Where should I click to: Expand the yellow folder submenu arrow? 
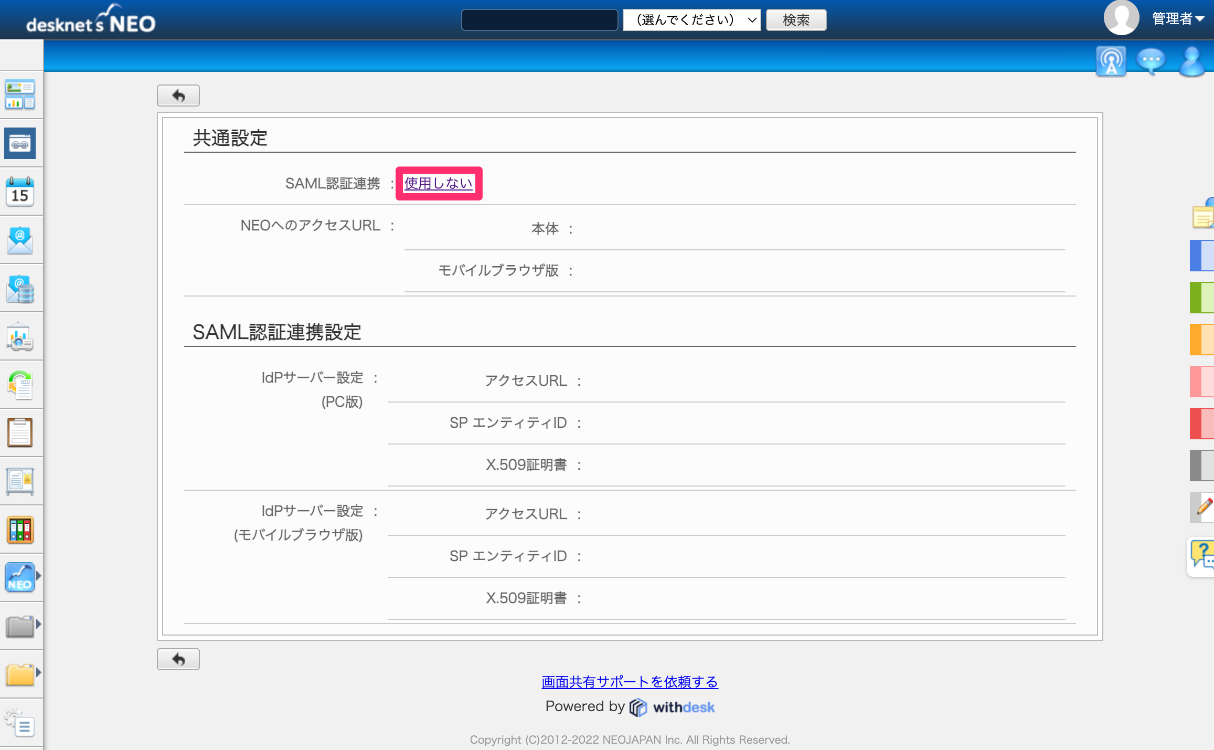tap(39, 672)
